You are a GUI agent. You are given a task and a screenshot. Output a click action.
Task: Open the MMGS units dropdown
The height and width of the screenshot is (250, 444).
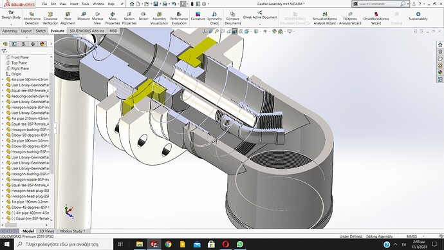click(x=416, y=236)
